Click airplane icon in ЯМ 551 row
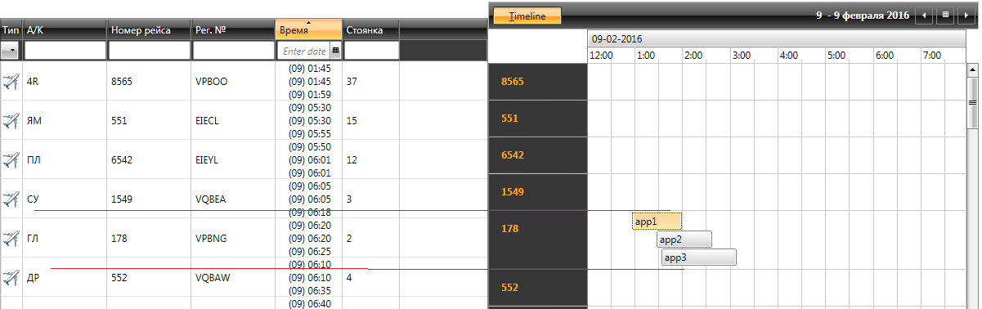This screenshot has width=982, height=309. [11, 121]
